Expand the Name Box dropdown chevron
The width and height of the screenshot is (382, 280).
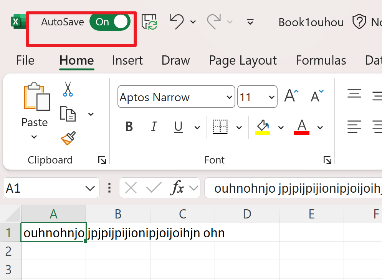click(x=90, y=188)
